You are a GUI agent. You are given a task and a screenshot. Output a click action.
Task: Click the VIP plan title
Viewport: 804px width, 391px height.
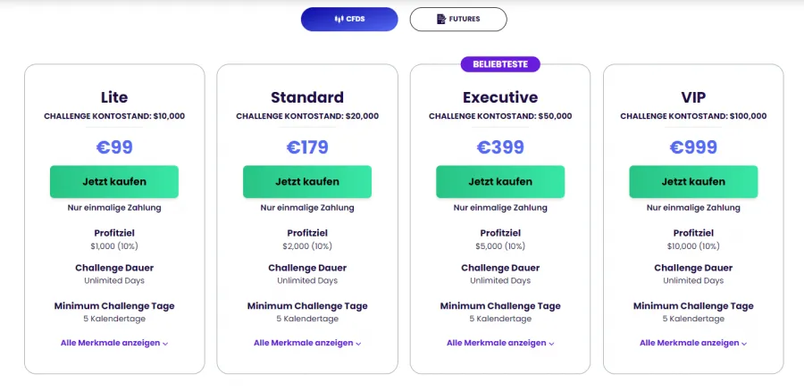[x=693, y=97]
